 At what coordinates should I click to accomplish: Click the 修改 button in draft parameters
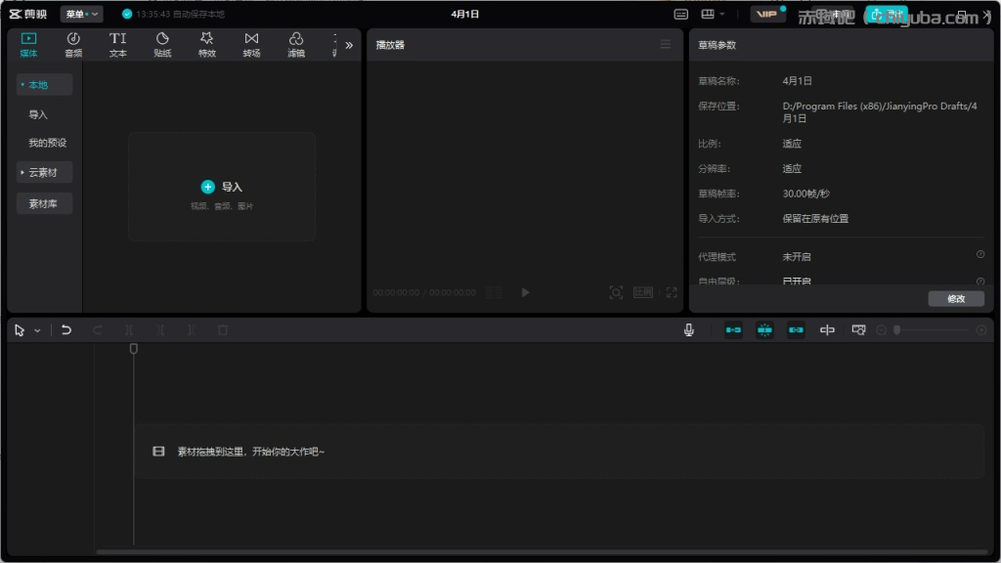[956, 298]
